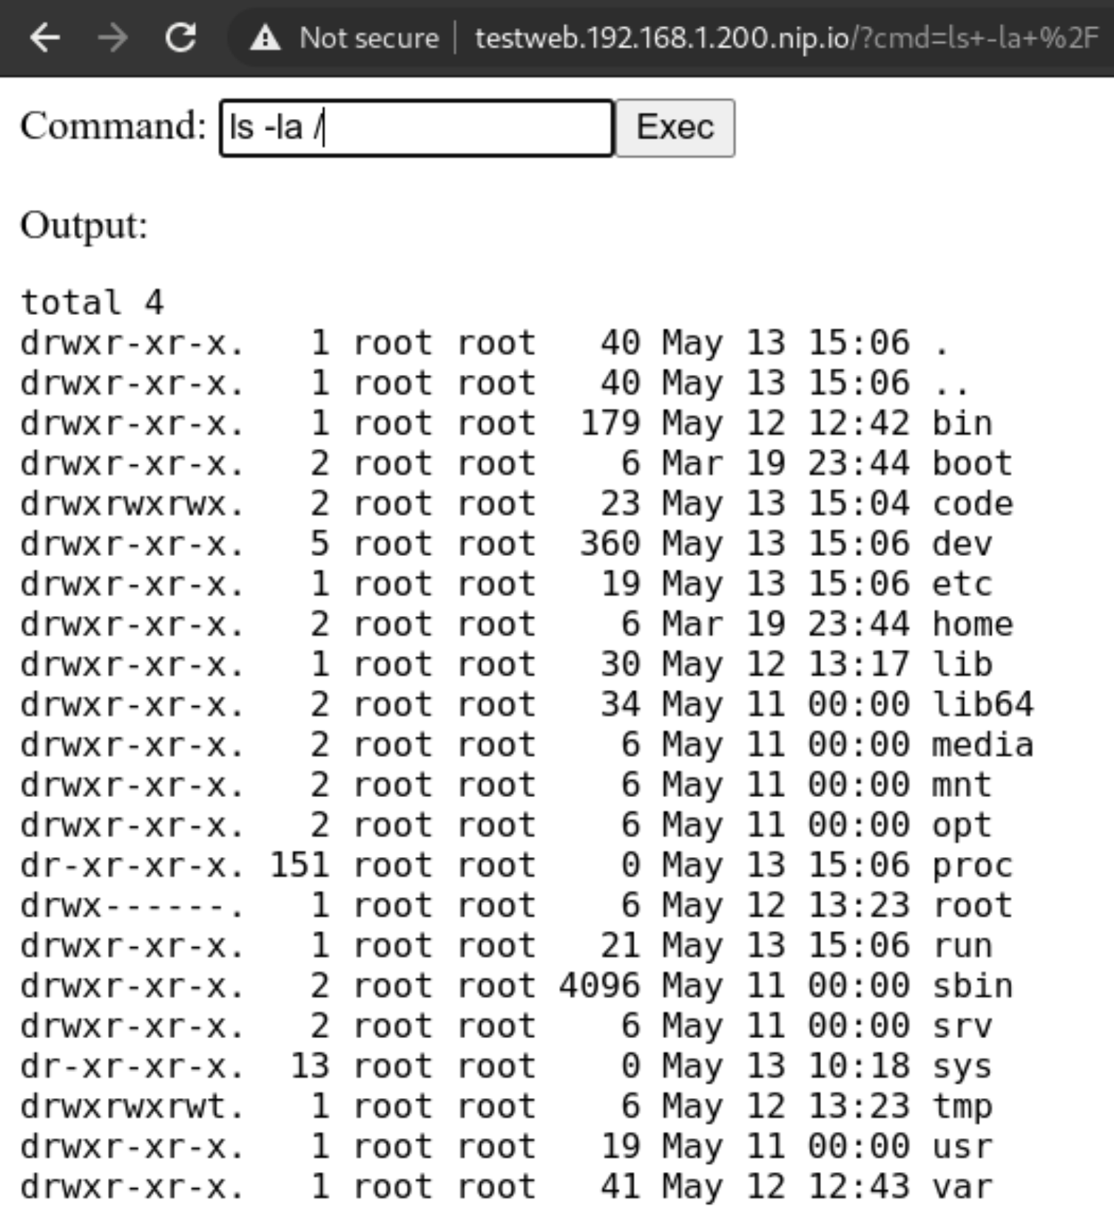Click the 'home' directory name
This screenshot has width=1114, height=1223.
pyautogui.click(x=972, y=624)
